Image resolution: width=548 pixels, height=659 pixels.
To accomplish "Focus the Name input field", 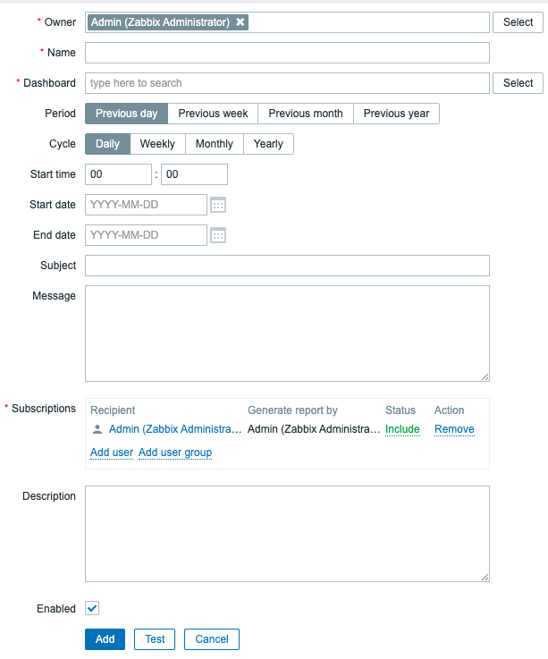I will (287, 53).
